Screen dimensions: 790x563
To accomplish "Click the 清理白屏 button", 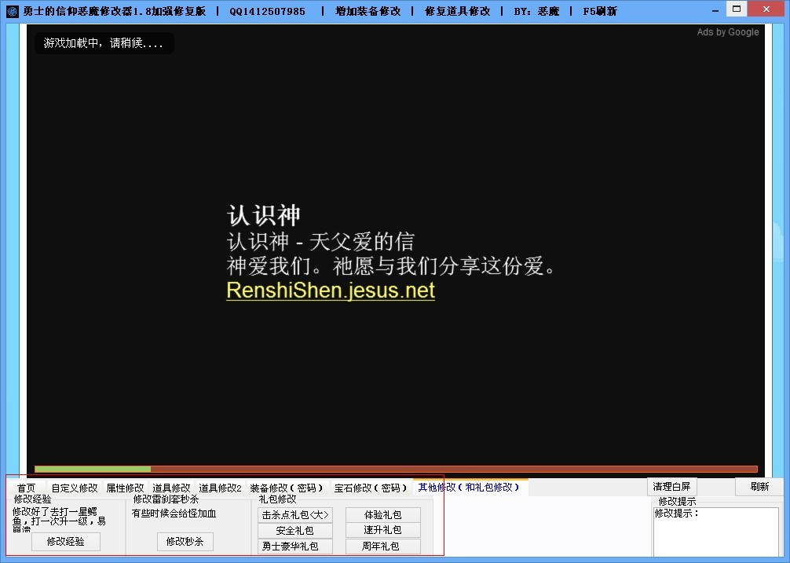I will [x=671, y=487].
